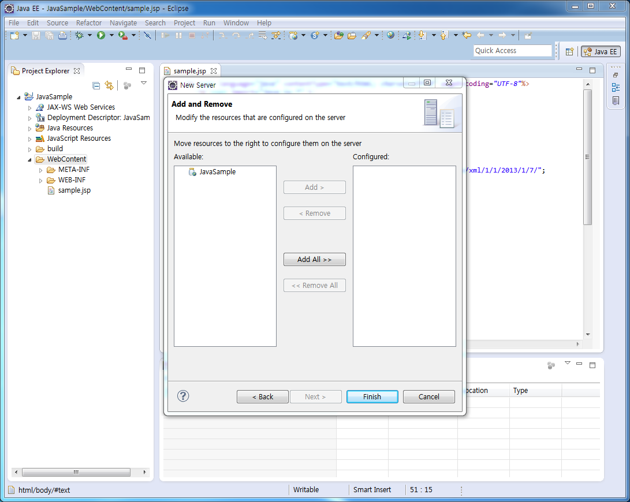Expand the Java Resources tree node
630x502 pixels.
[30, 128]
